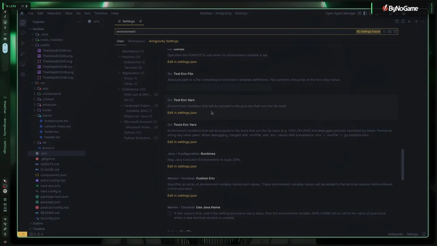Open the File menu
This screenshot has height=246, width=437.
tap(31, 13)
